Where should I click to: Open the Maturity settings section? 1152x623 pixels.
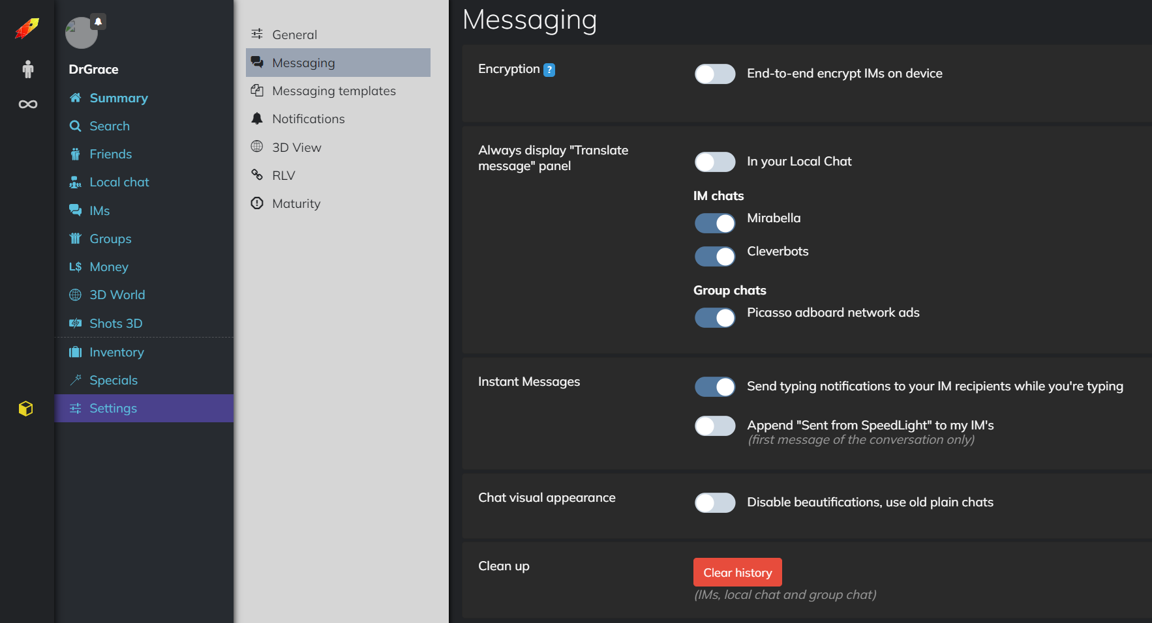[x=338, y=203]
